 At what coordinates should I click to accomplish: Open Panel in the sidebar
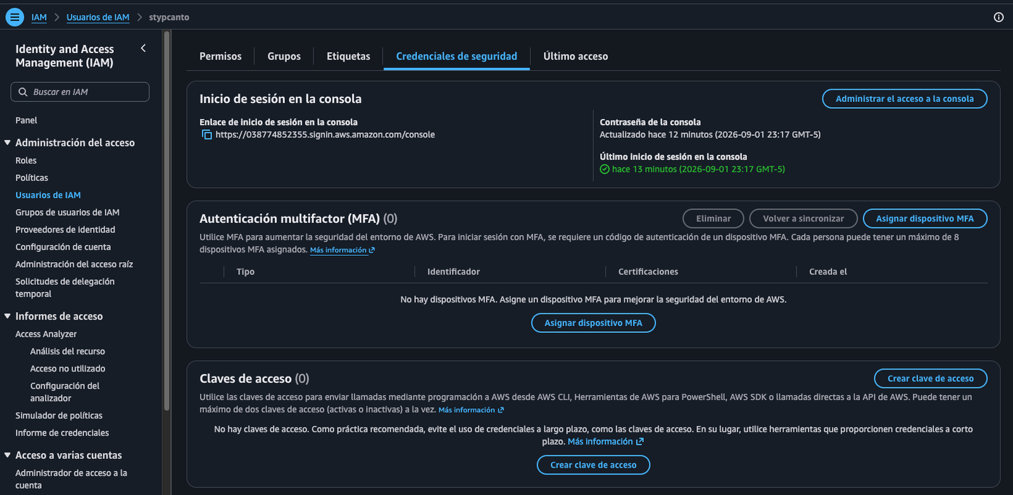coord(26,120)
